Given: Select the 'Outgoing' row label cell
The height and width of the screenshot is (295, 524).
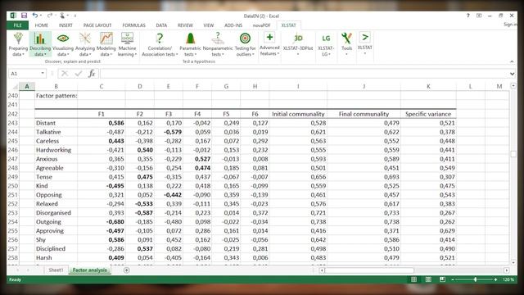Looking at the screenshot, I should coord(56,222).
